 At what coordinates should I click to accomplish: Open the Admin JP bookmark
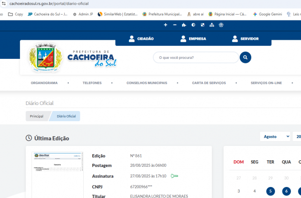(x=83, y=14)
